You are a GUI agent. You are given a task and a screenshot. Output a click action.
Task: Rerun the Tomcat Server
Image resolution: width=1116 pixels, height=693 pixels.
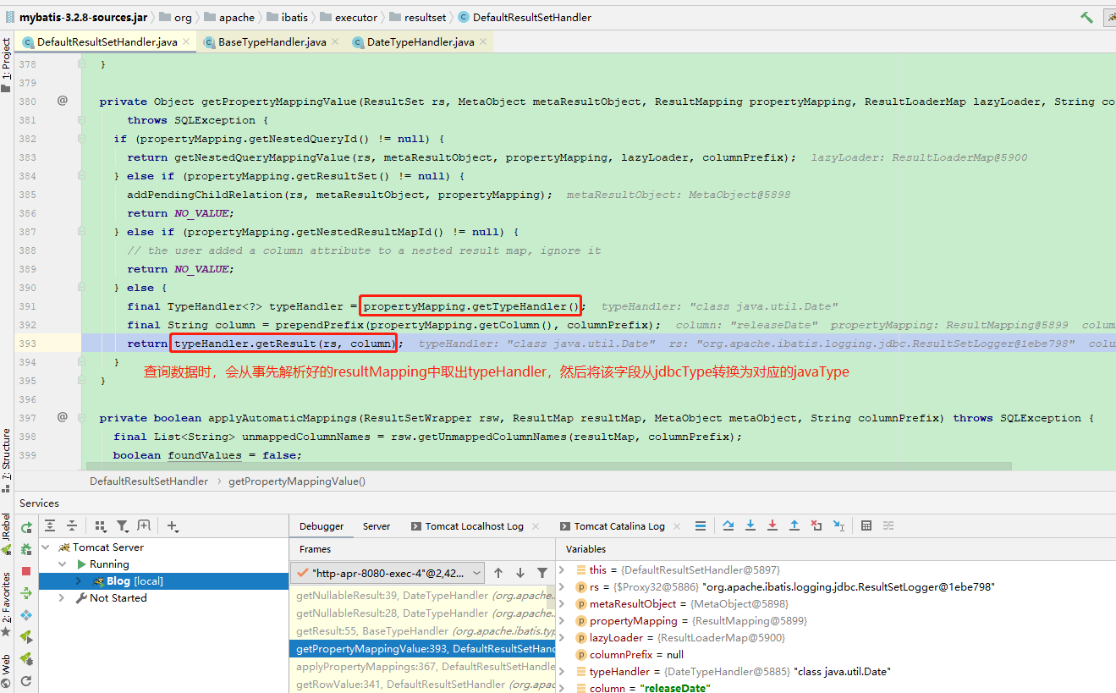25,525
